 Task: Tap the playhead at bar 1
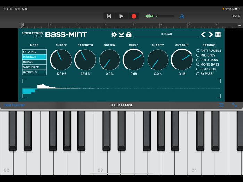[22, 26]
